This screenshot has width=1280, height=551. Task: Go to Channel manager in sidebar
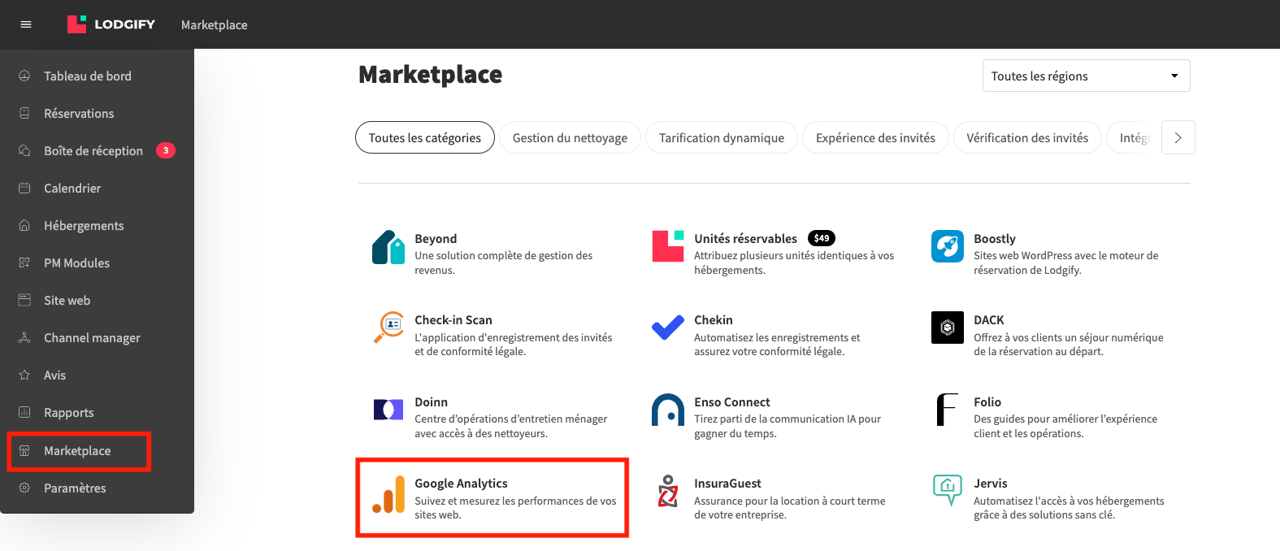click(92, 337)
